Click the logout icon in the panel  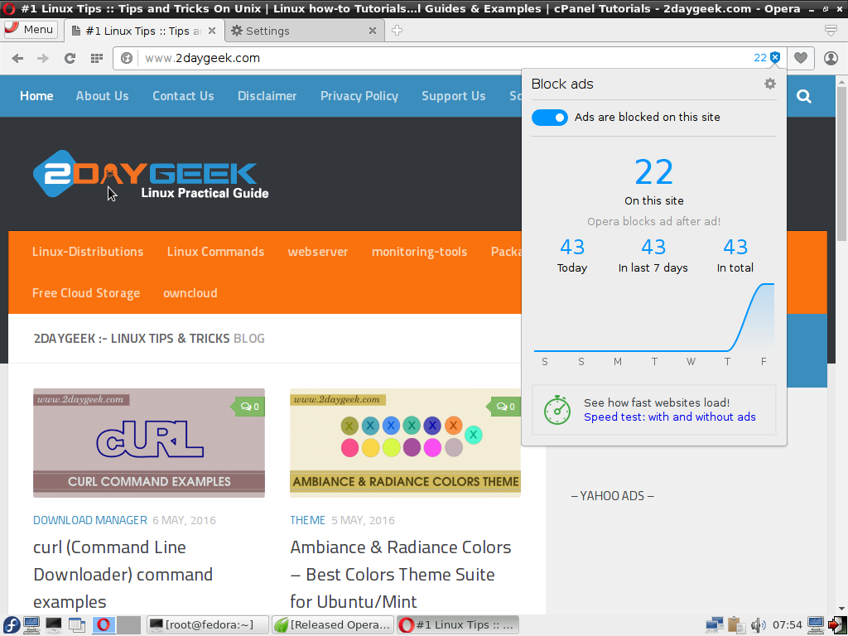(x=838, y=625)
